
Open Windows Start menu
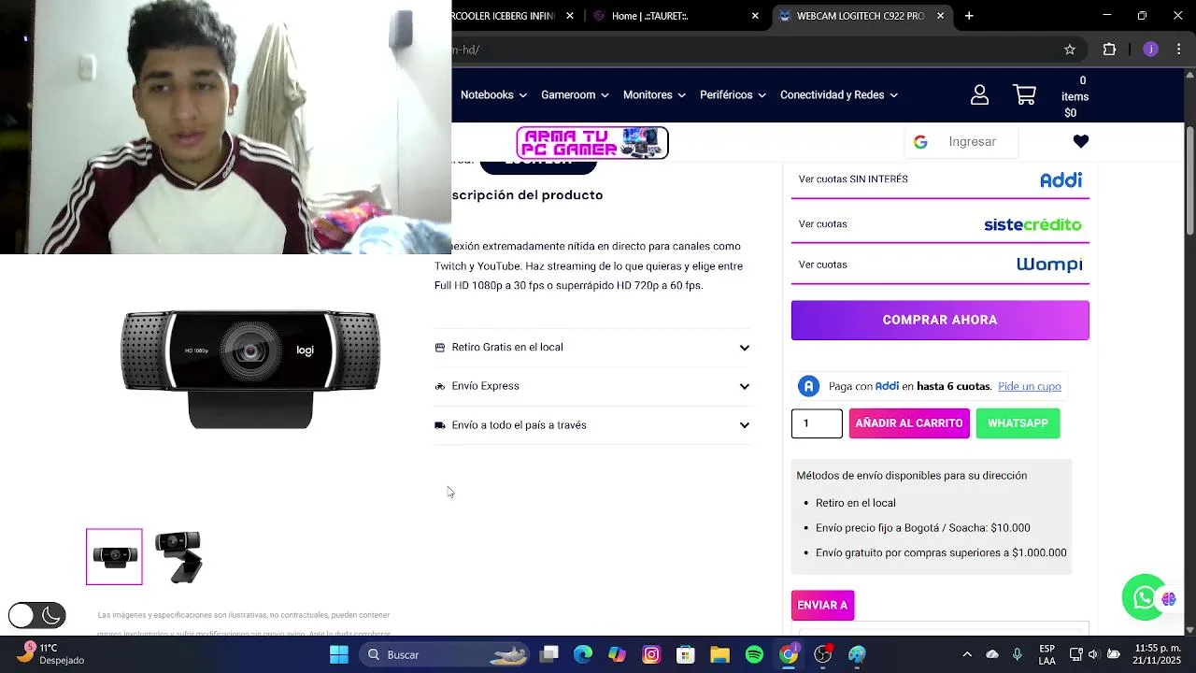point(339,654)
